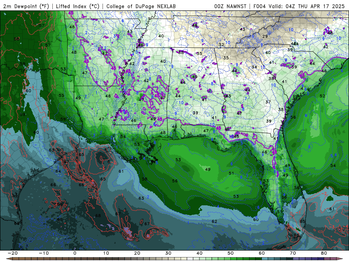
Task: Click the '62' dewpoint value in the Gulf
Action: 214,221
